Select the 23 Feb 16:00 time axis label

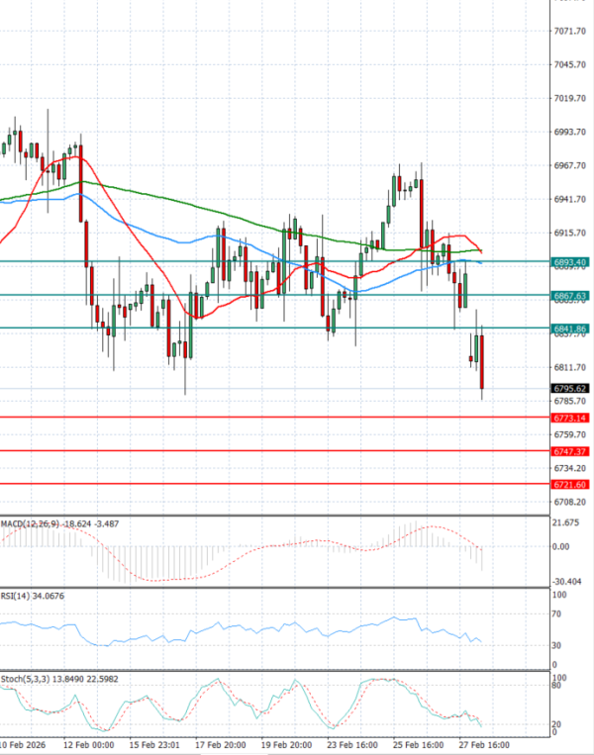coord(350,744)
